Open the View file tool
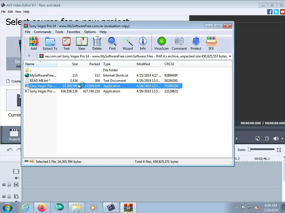The height and width of the screenshot is (213, 285). [x=82, y=44]
